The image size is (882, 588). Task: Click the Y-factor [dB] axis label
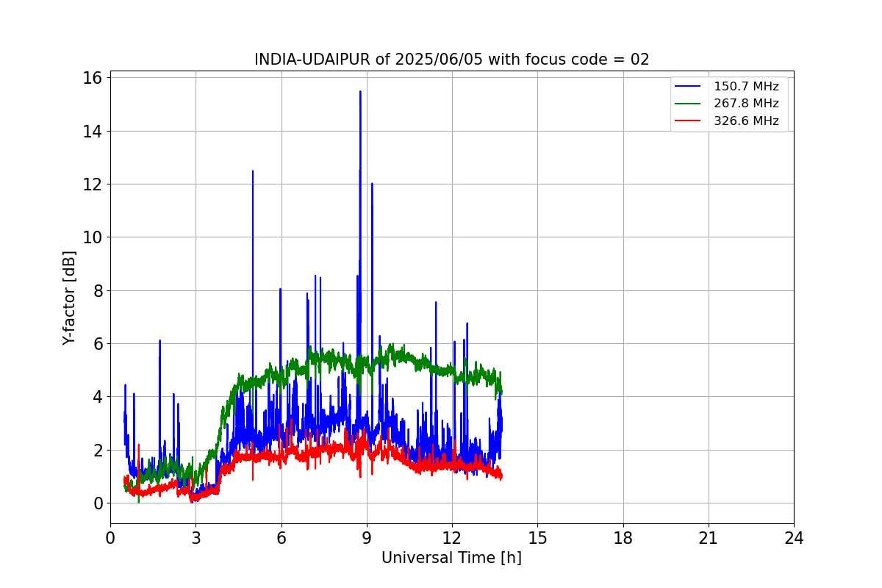[x=69, y=298]
